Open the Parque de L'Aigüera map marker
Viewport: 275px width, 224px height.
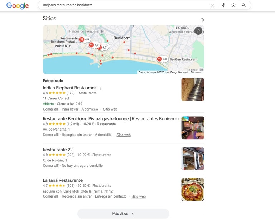tap(102, 31)
